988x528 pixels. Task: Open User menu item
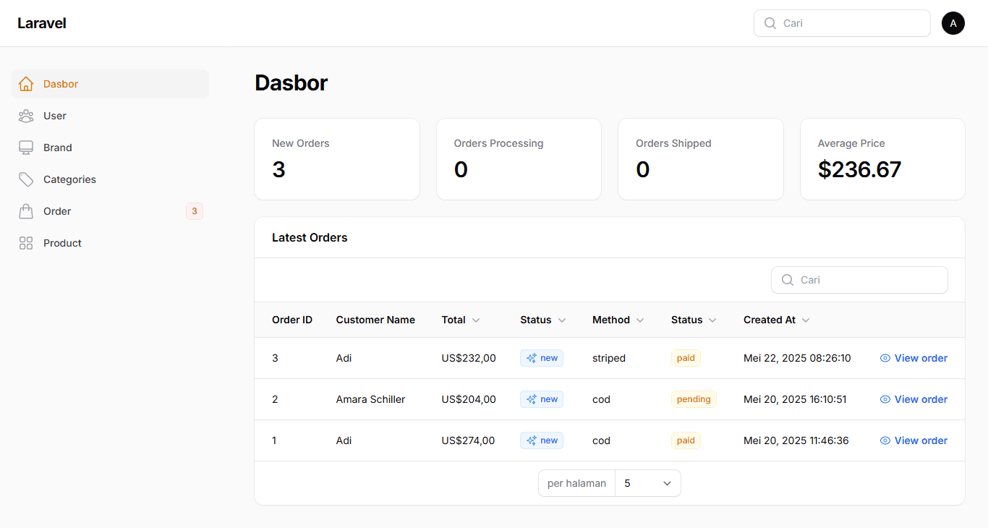[x=110, y=116]
